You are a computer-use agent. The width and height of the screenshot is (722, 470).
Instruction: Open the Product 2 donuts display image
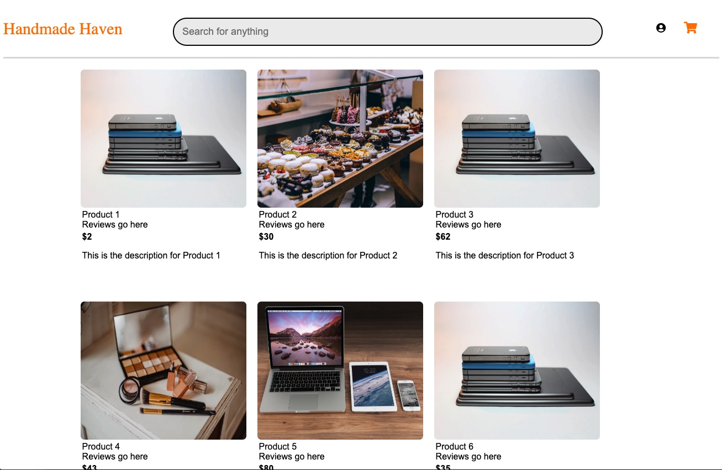340,139
